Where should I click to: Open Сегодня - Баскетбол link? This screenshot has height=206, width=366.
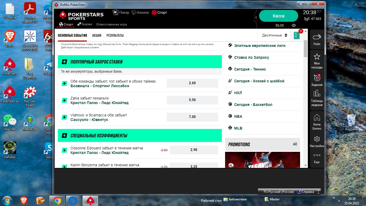[253, 105]
